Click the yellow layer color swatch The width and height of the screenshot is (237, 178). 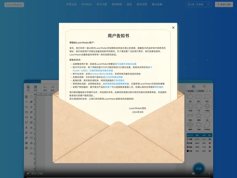pyautogui.click(x=188, y=139)
